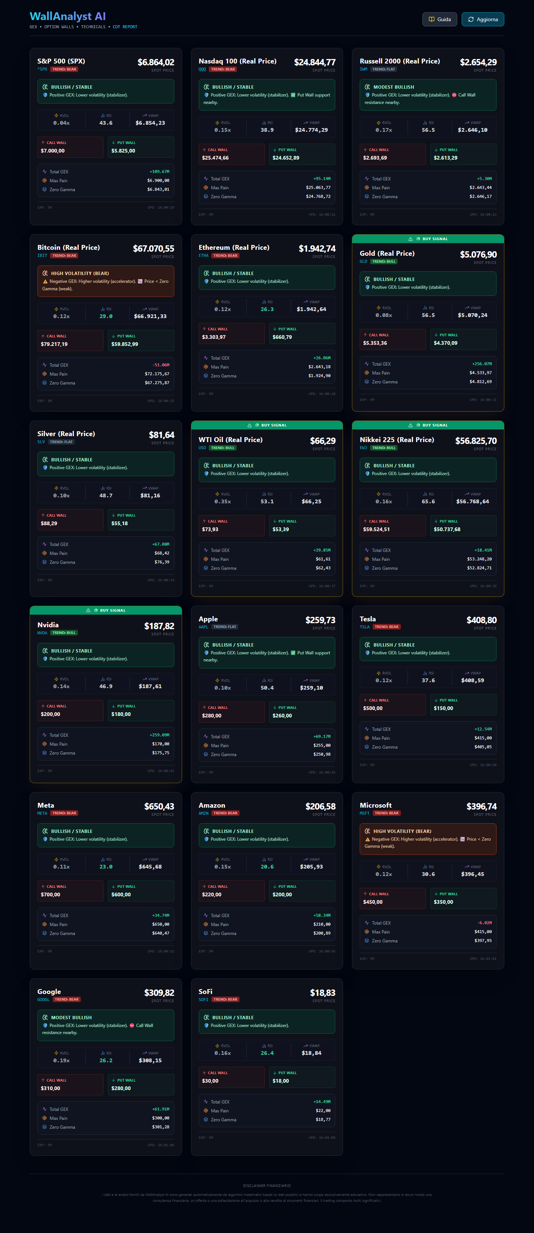Click the IWM ticker on Russell 2000 card

363,69
